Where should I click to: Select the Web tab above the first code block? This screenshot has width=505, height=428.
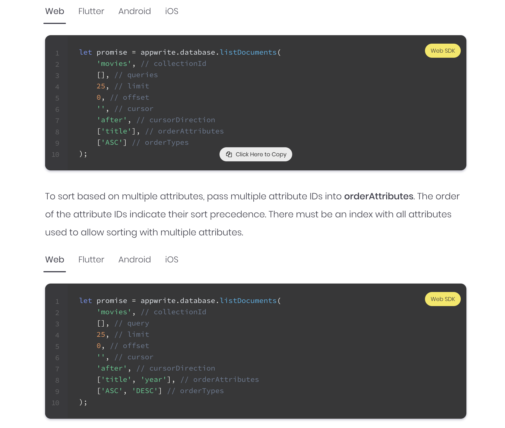coord(55,11)
